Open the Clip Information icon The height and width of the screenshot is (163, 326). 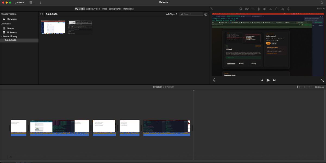tap(289, 9)
